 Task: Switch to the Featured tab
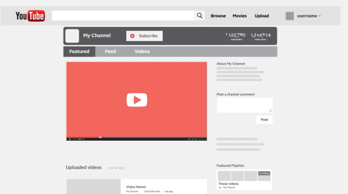pyautogui.click(x=79, y=52)
